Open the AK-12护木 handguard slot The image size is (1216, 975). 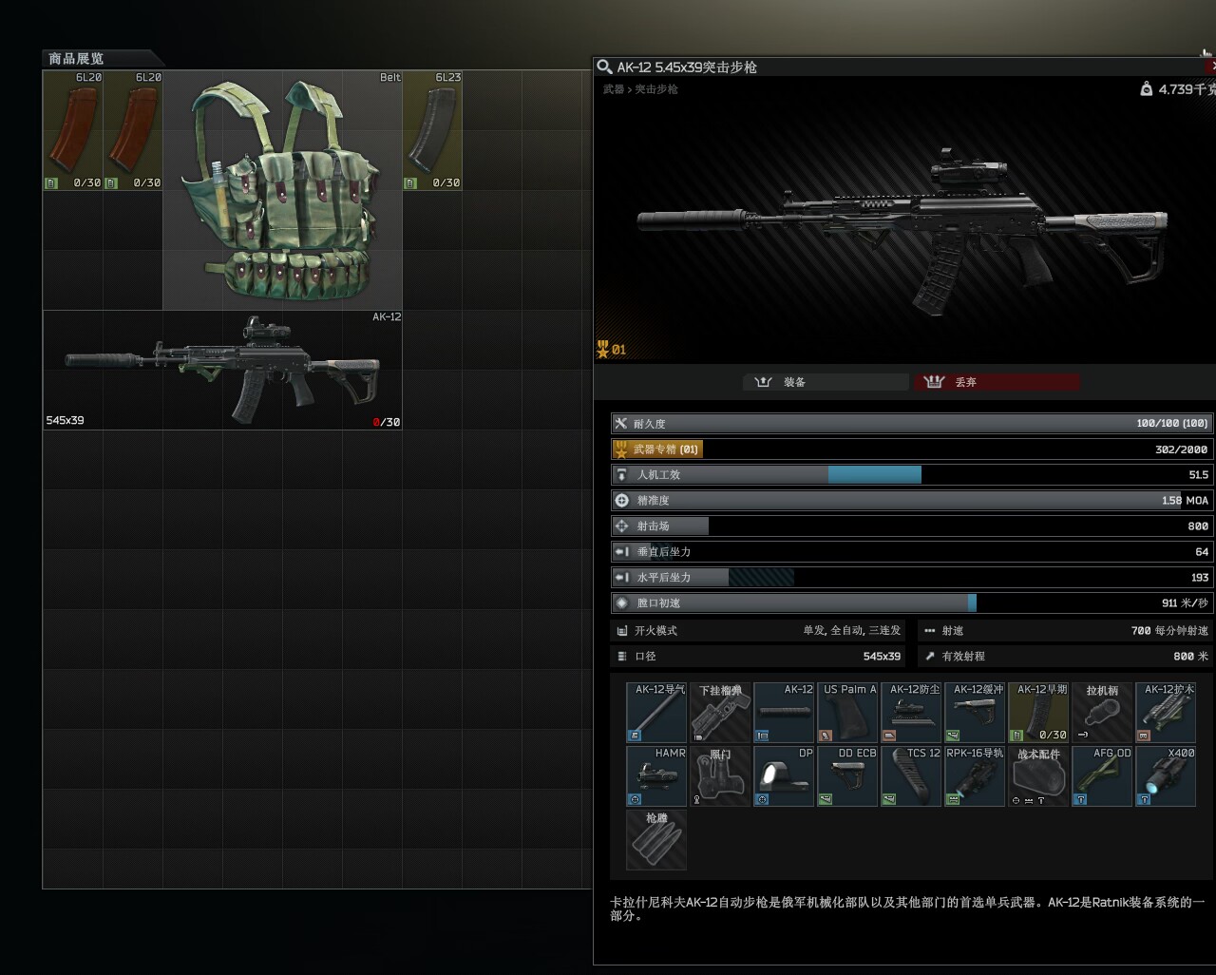(x=1166, y=712)
